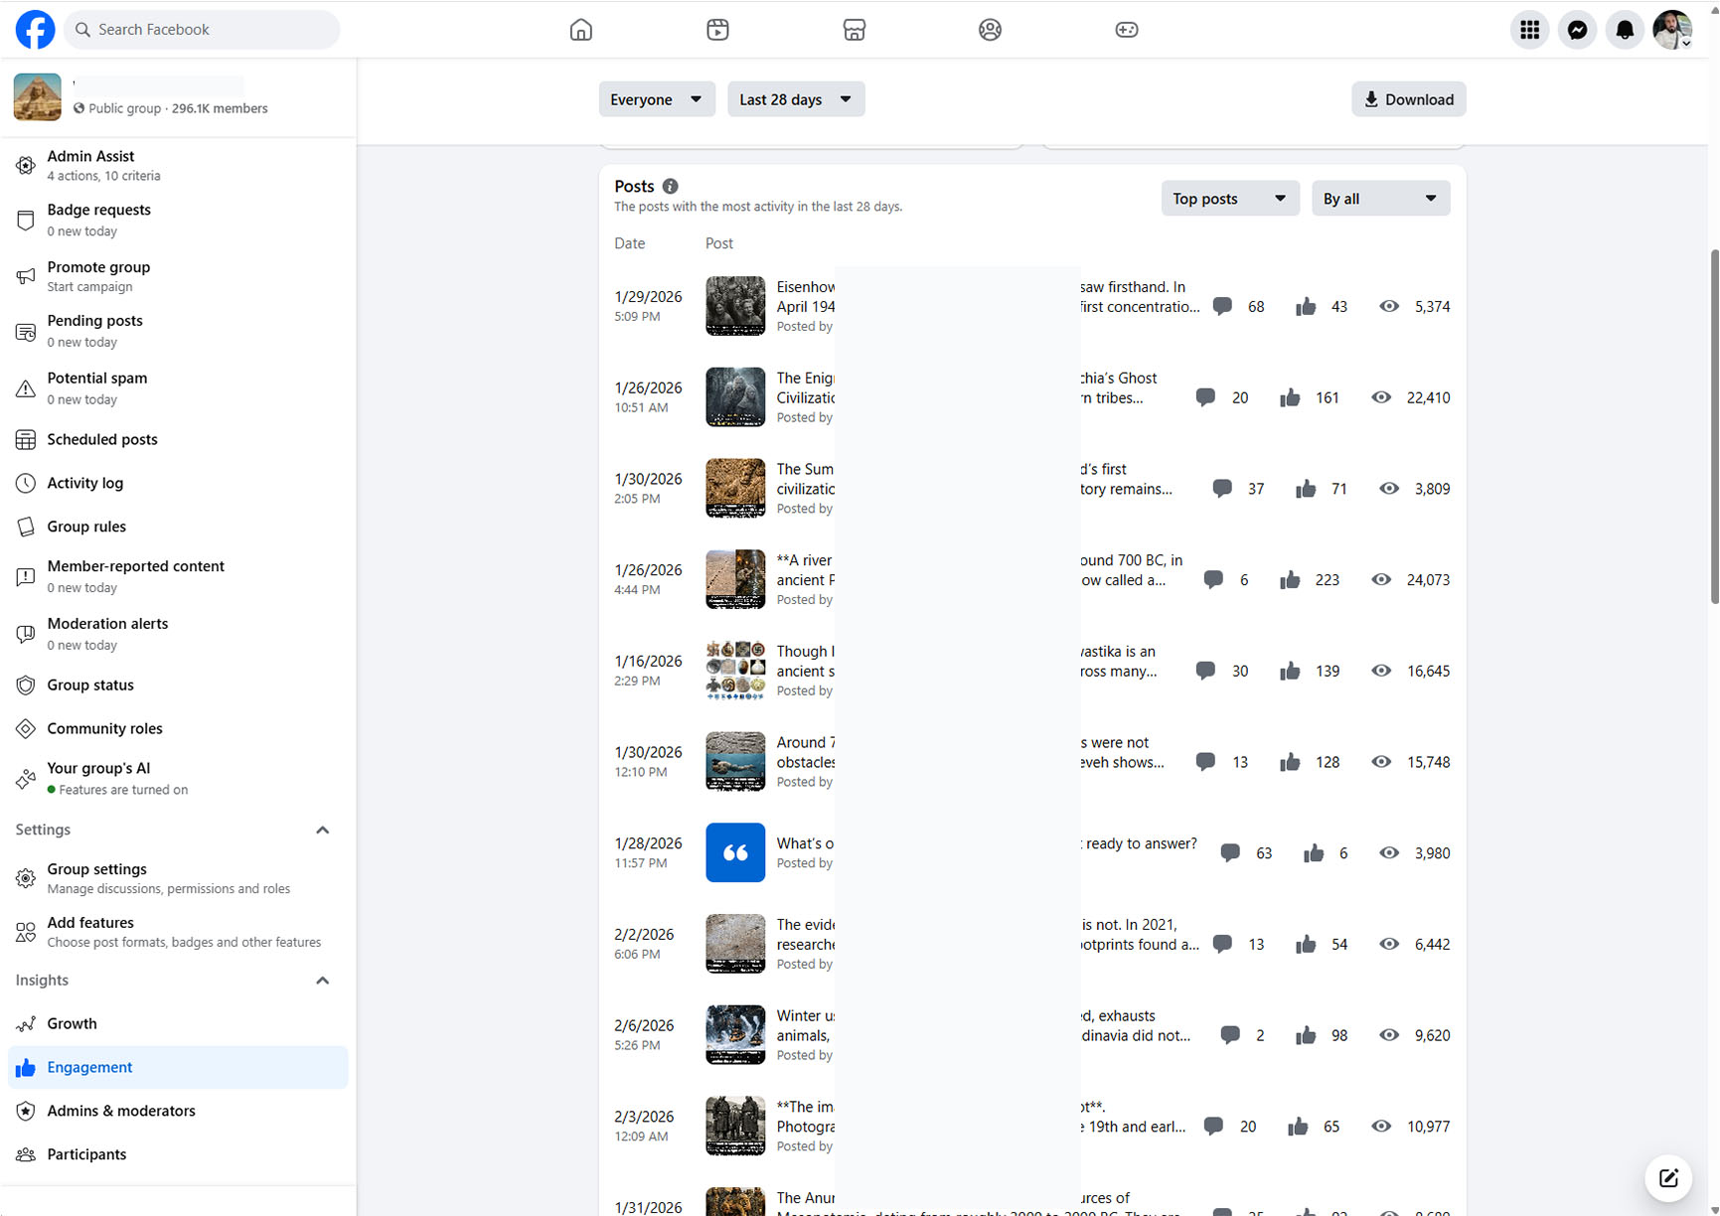Open the Gaming controller icon
Image resolution: width=1720 pixels, height=1216 pixels.
pos(1126,30)
